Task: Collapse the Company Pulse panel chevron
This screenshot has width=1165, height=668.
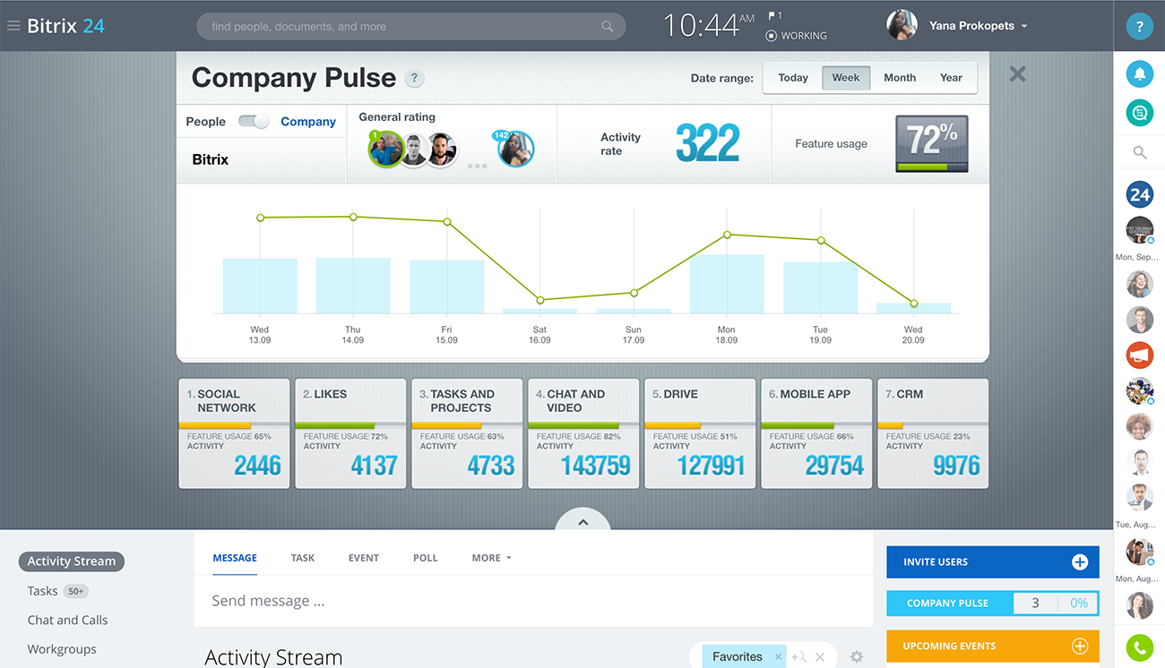Action: point(582,522)
